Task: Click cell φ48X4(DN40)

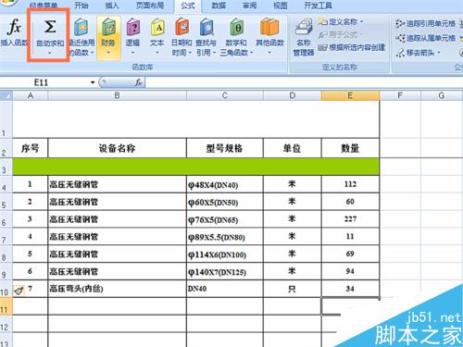Action: [x=225, y=184]
